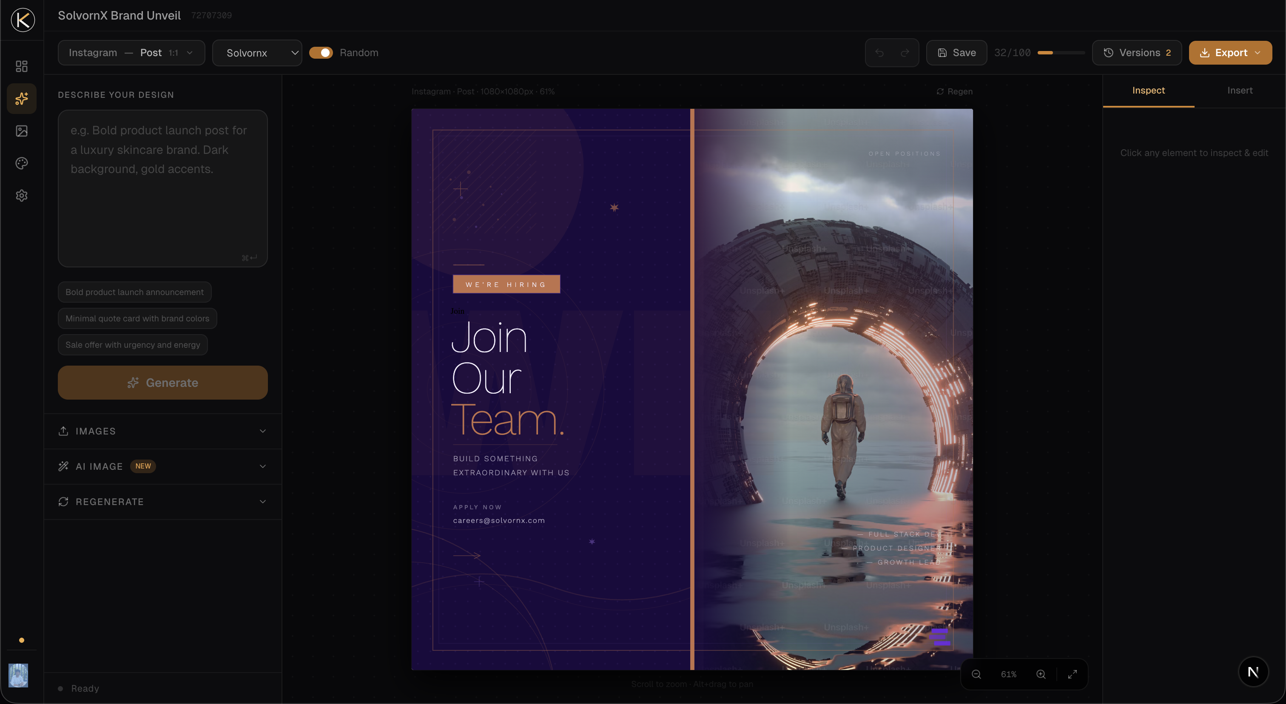This screenshot has height=704, width=1286.
Task: Click the Save button
Action: point(956,53)
